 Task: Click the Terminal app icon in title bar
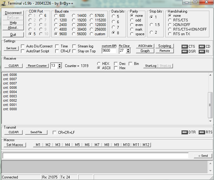coord(4,3)
